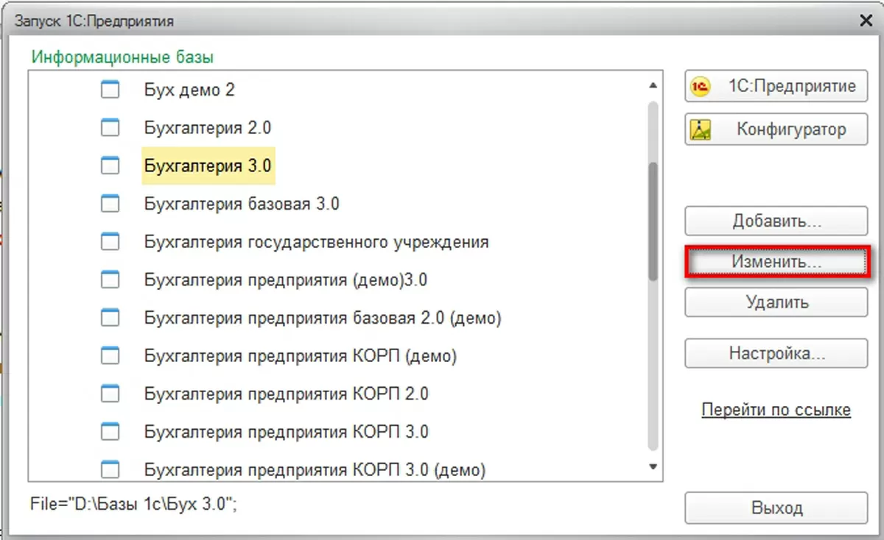This screenshot has height=540, width=884.
Task: Click the yellow icon on the Конфигуратор button
Action: [700, 130]
